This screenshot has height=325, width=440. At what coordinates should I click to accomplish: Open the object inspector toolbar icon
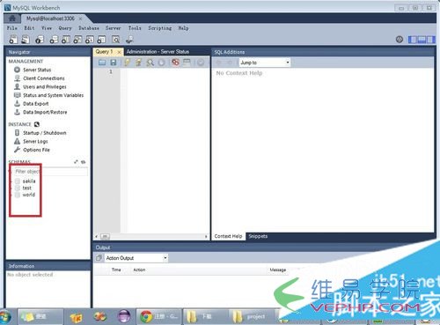point(40,40)
